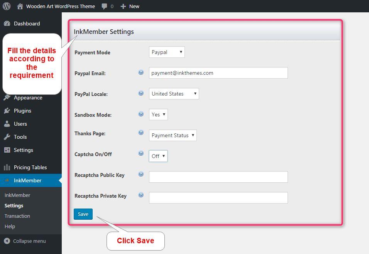
Task: Open the WordPress Settings menu label
Action: [23, 150]
